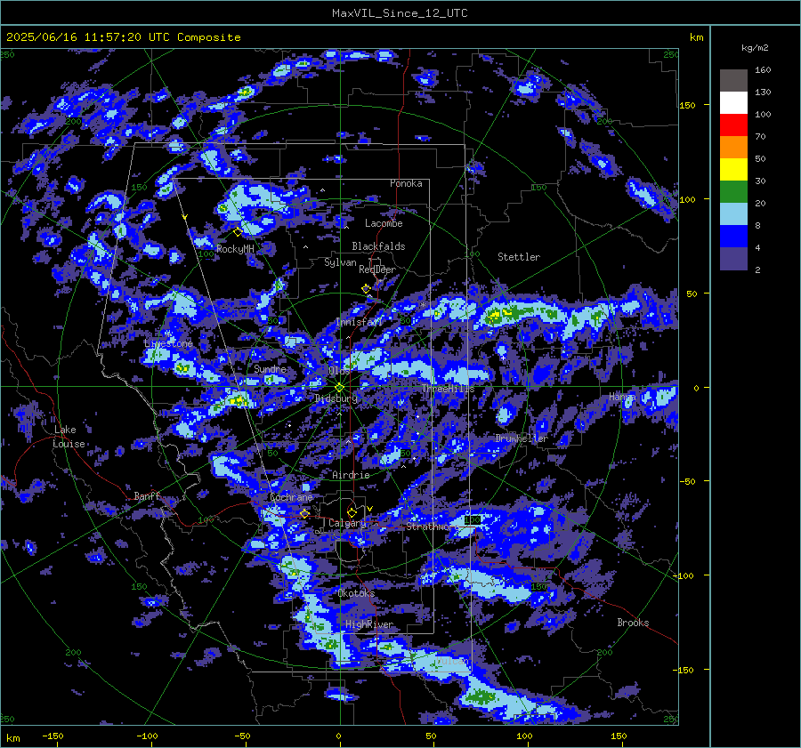Click the Brooks city label
Image resolution: width=801 pixels, height=748 pixels.
633,623
